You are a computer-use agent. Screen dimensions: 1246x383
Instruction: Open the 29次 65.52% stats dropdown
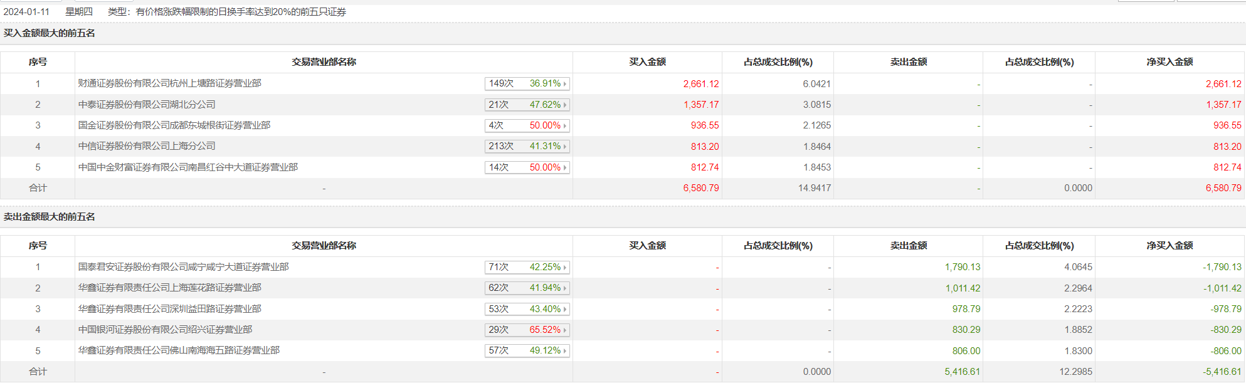[x=527, y=330]
